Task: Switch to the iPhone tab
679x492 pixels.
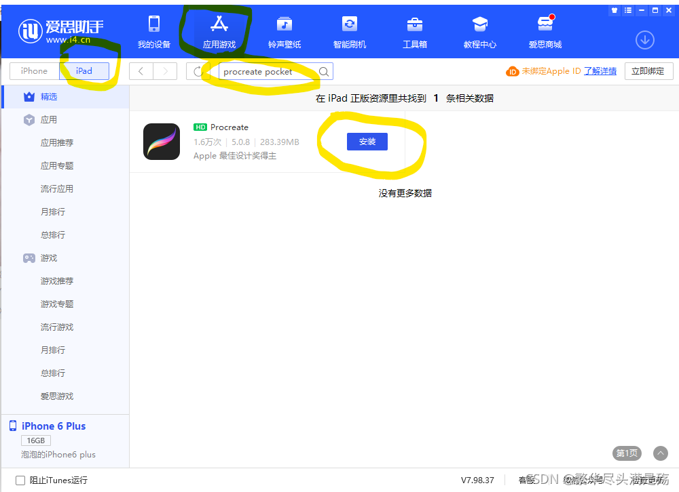Action: click(34, 71)
